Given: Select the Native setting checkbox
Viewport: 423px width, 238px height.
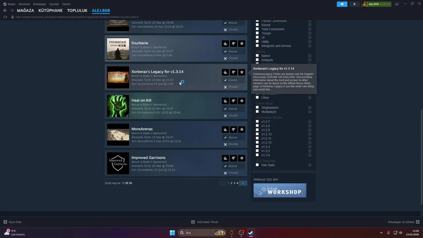Looking at the screenshot, I should pyautogui.click(x=257, y=56).
